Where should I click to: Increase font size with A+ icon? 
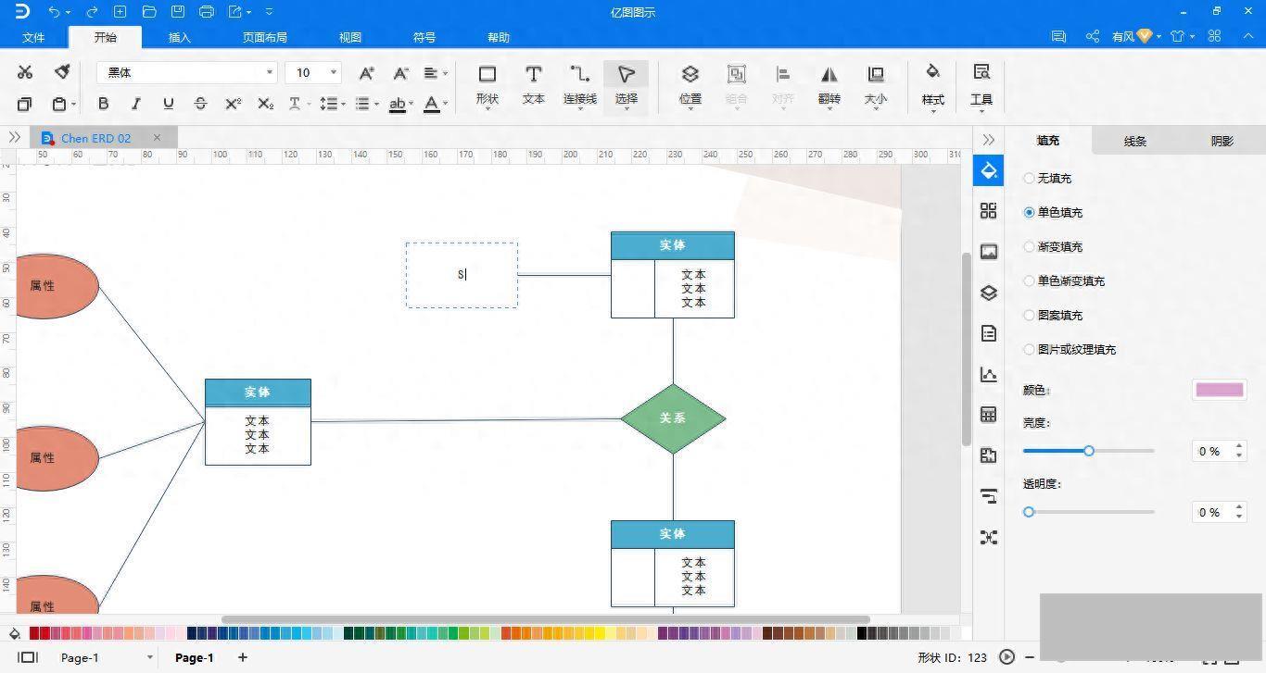[366, 72]
